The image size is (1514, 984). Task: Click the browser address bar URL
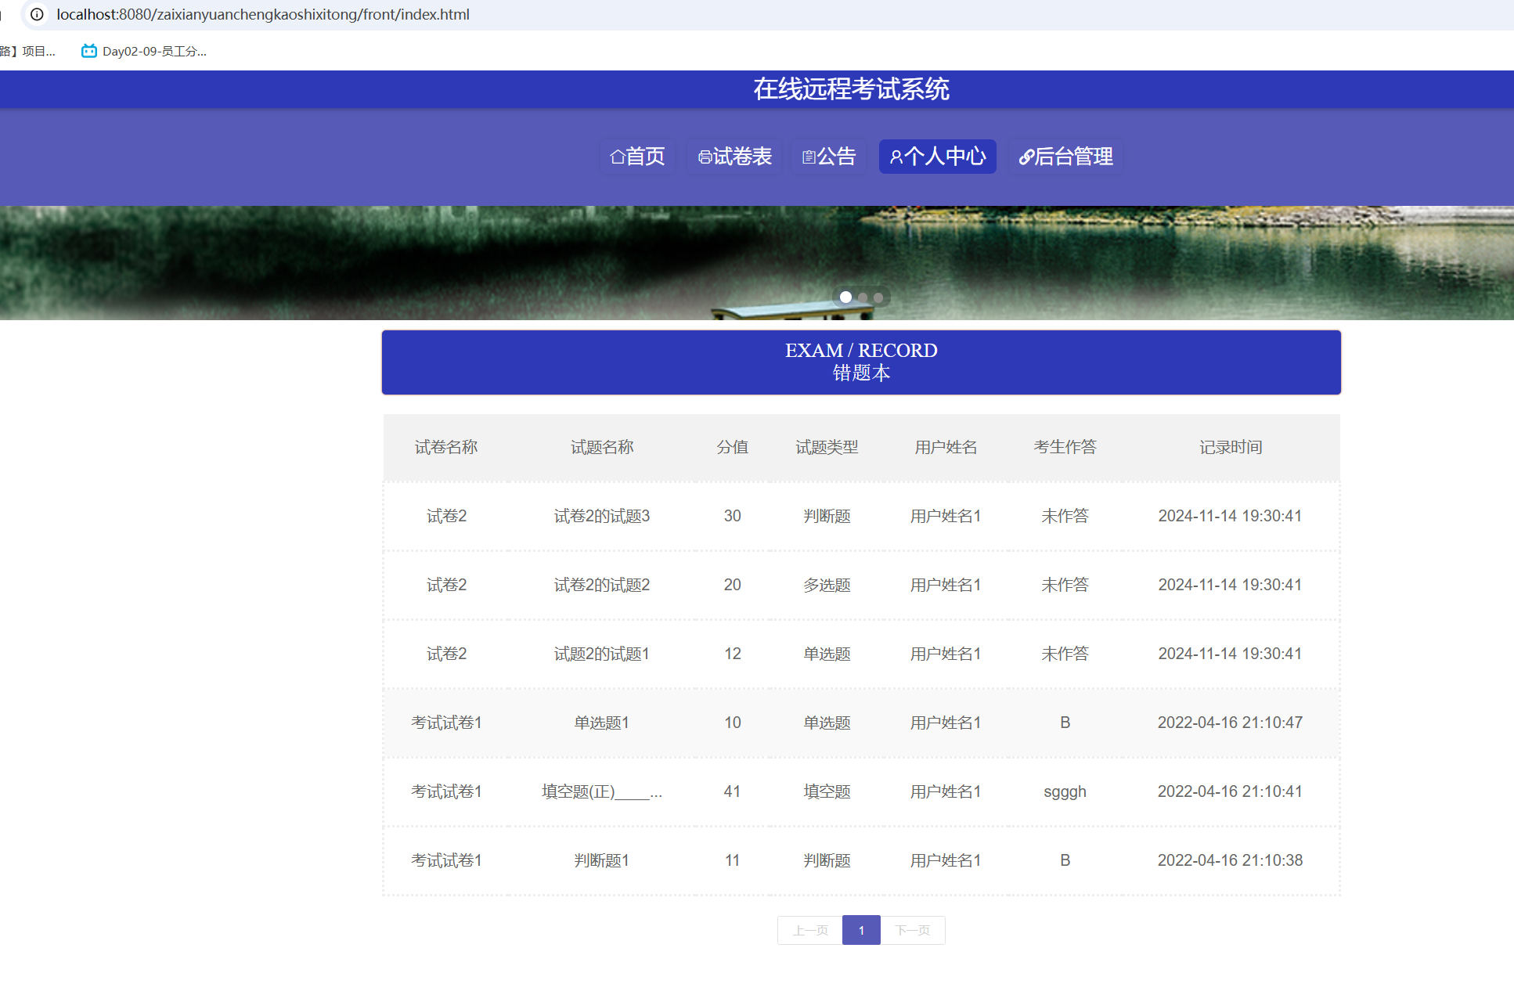(x=263, y=14)
